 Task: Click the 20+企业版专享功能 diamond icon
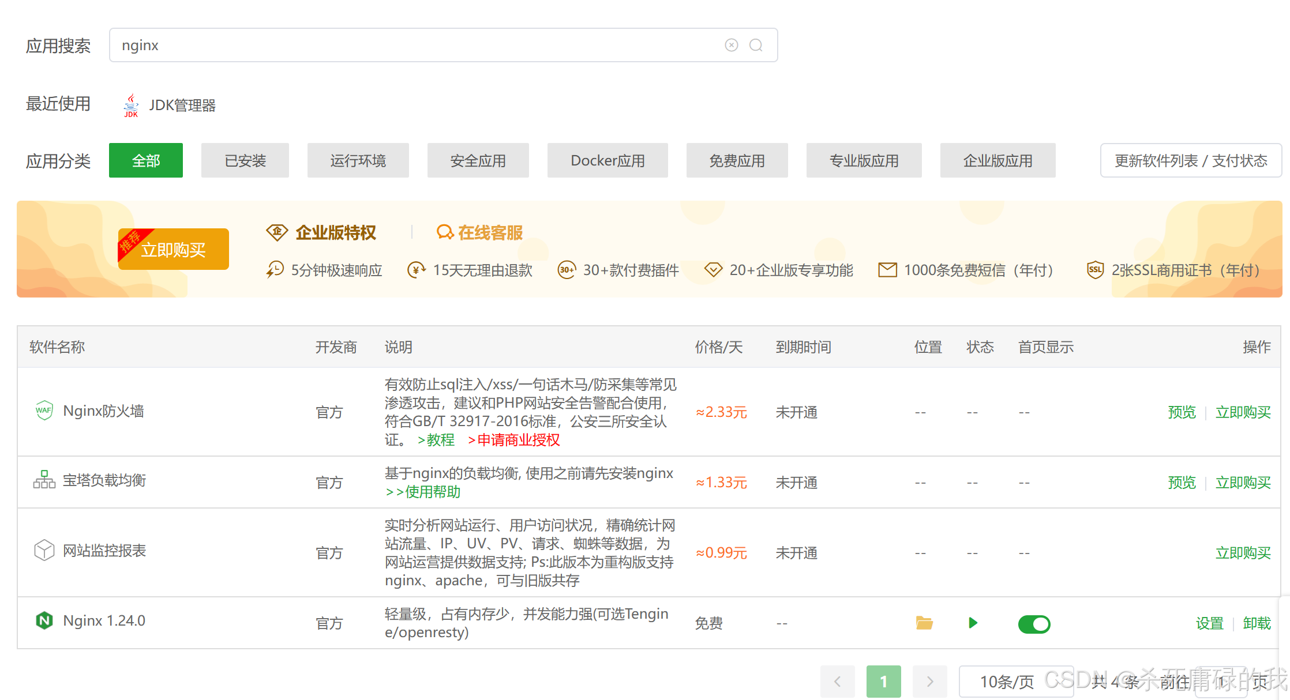[713, 269]
